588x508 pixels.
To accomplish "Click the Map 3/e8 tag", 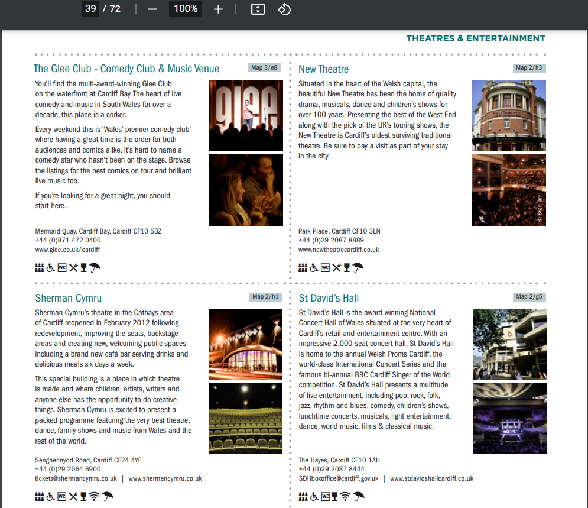I will (264, 67).
